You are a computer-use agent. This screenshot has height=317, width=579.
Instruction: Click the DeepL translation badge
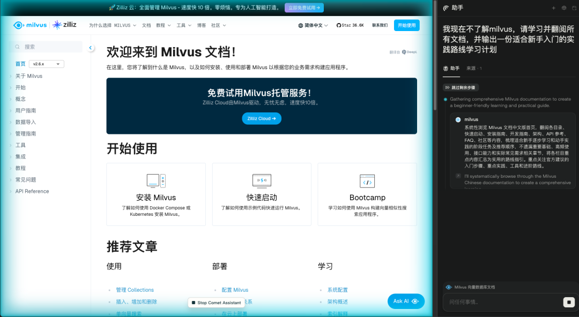tap(410, 52)
